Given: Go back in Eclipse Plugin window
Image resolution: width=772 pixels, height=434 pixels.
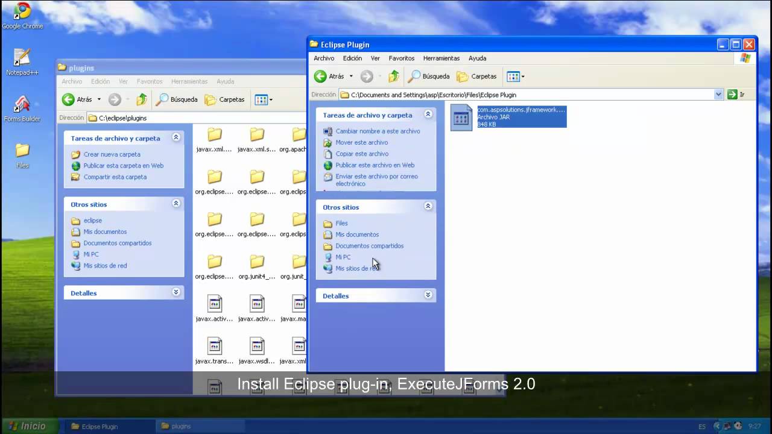Looking at the screenshot, I should pyautogui.click(x=329, y=77).
